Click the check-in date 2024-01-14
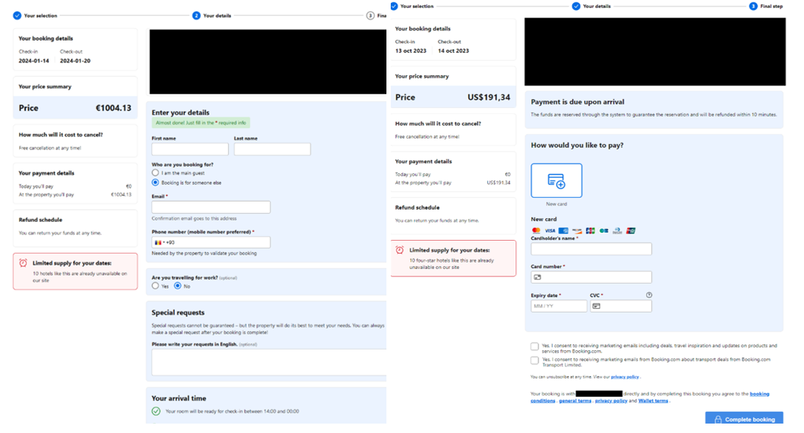Image resolution: width=804 pixels, height=433 pixels. (x=34, y=60)
